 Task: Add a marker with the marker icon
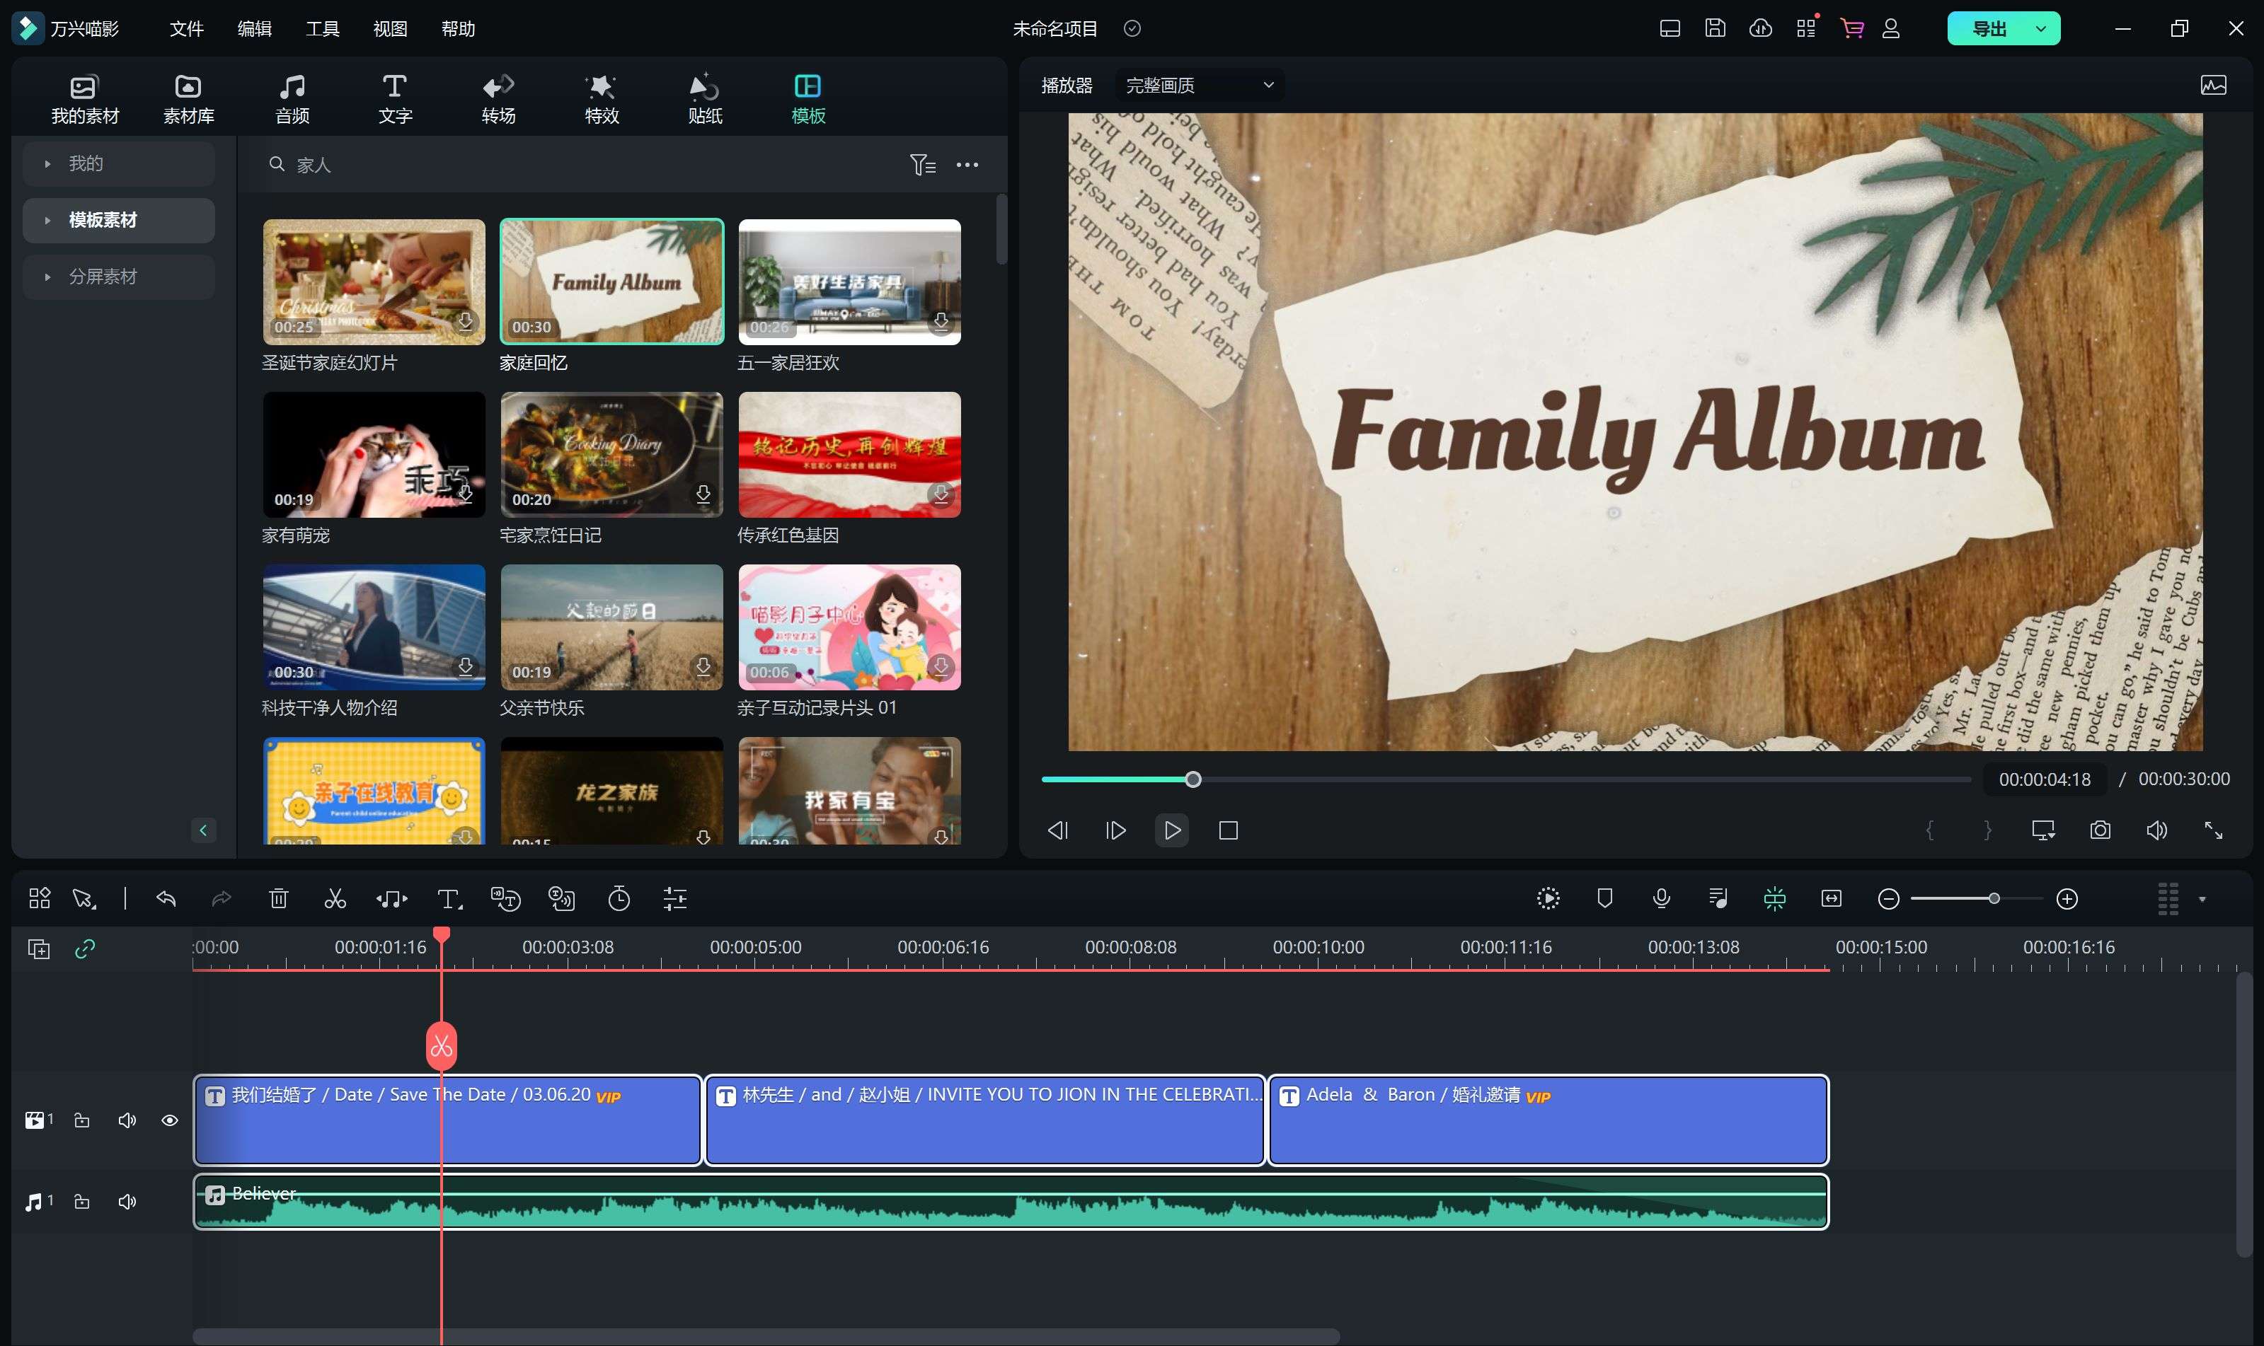point(1604,899)
